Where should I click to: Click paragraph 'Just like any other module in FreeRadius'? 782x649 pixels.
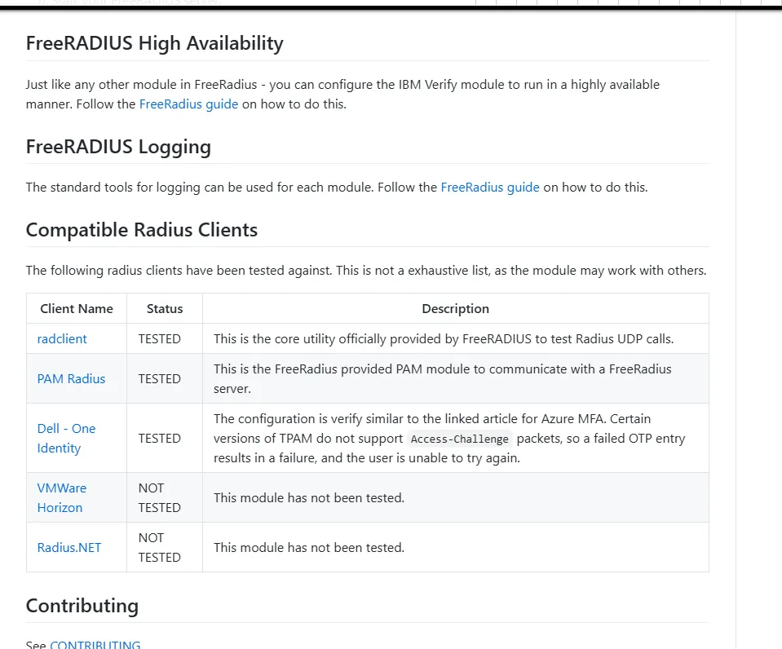pyautogui.click(x=342, y=95)
